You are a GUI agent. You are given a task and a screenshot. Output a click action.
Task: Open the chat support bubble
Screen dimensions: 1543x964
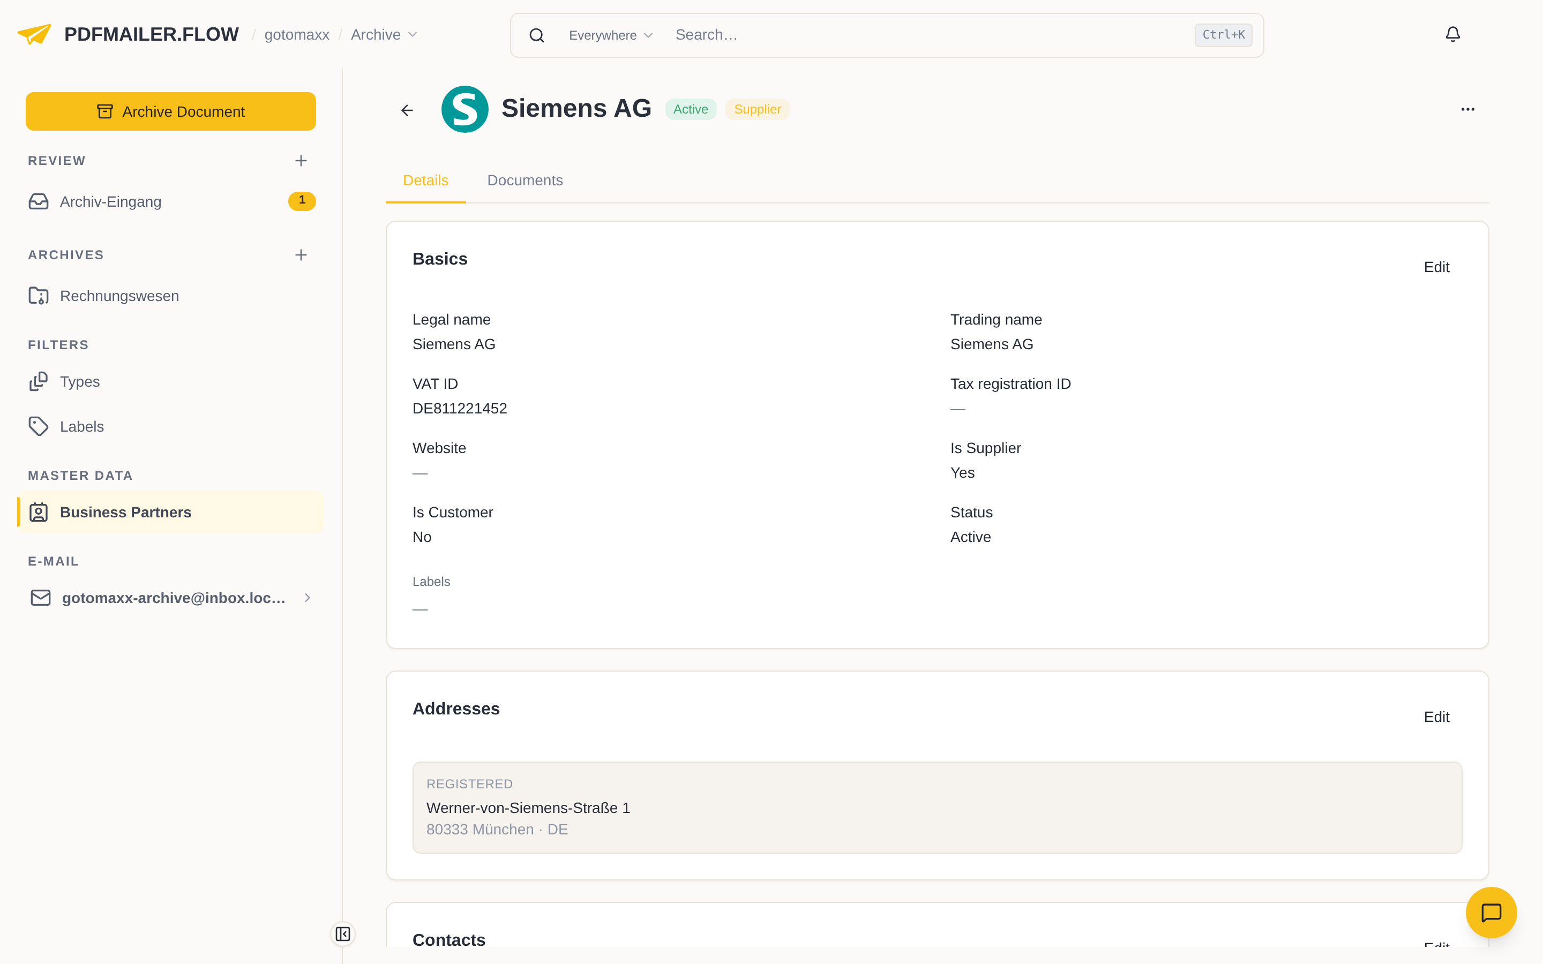(x=1490, y=913)
